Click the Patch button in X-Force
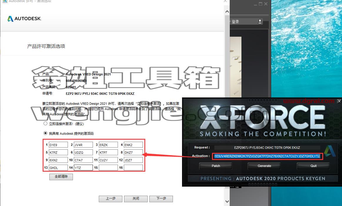342x206 pixels. click(x=216, y=166)
